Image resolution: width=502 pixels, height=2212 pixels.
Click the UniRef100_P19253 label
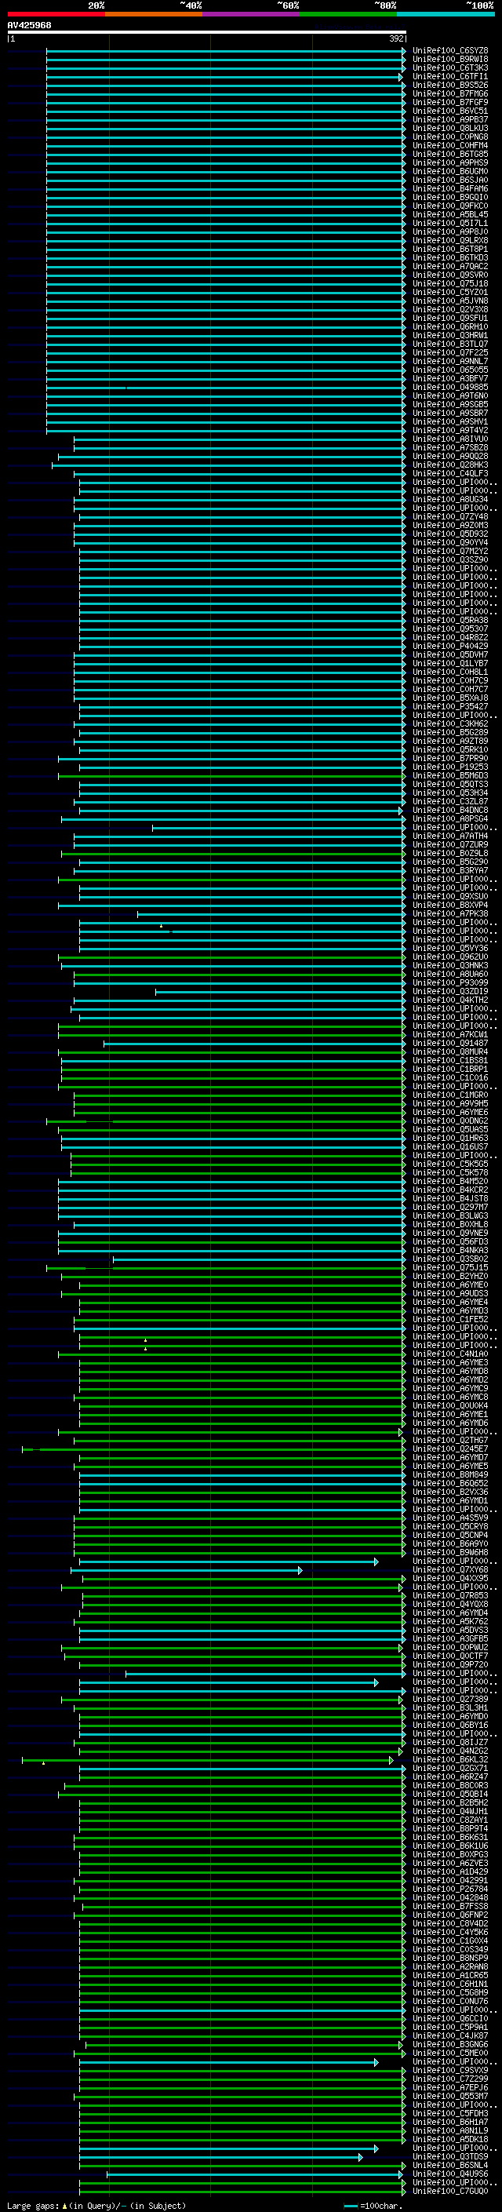click(450, 767)
